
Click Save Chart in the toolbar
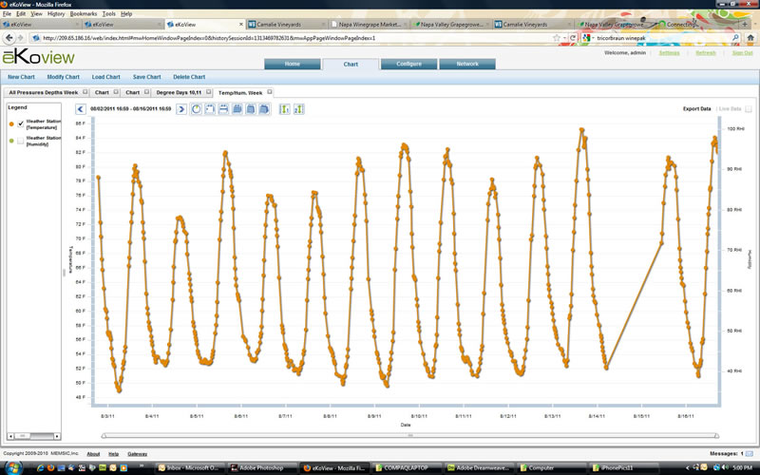[x=146, y=77]
